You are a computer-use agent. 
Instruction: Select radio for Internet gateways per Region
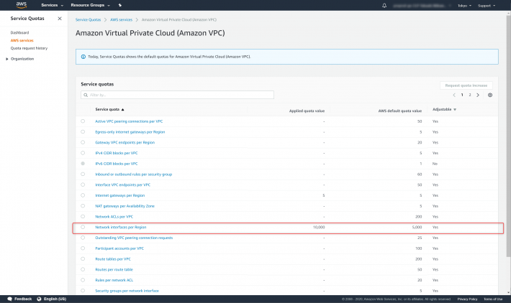click(83, 195)
